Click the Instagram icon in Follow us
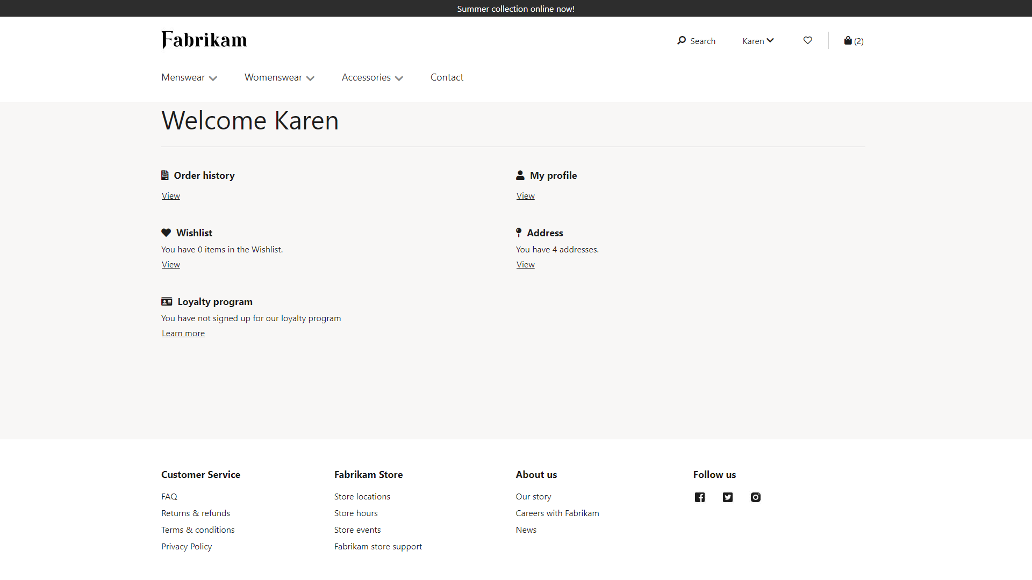This screenshot has width=1032, height=580. [756, 496]
